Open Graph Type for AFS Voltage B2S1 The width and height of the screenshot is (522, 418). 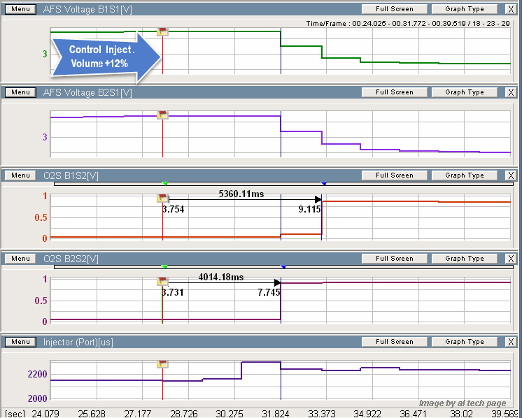point(465,92)
